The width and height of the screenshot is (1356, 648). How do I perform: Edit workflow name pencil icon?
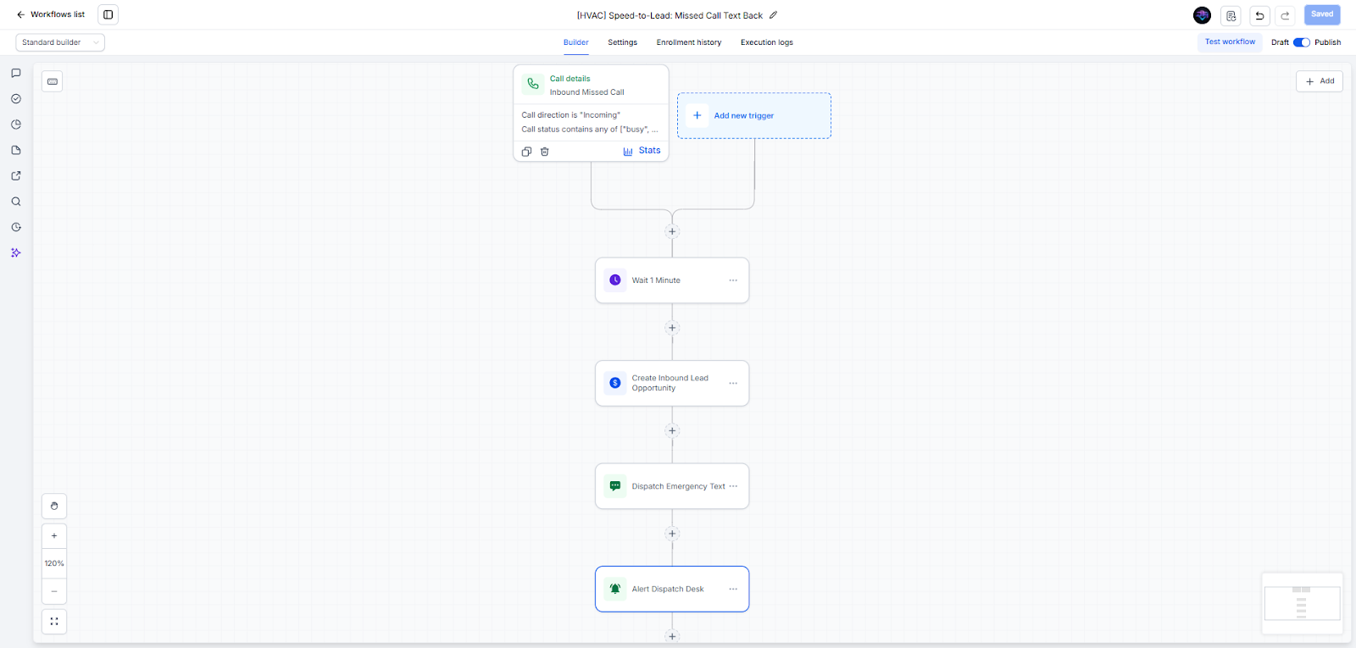pyautogui.click(x=773, y=15)
